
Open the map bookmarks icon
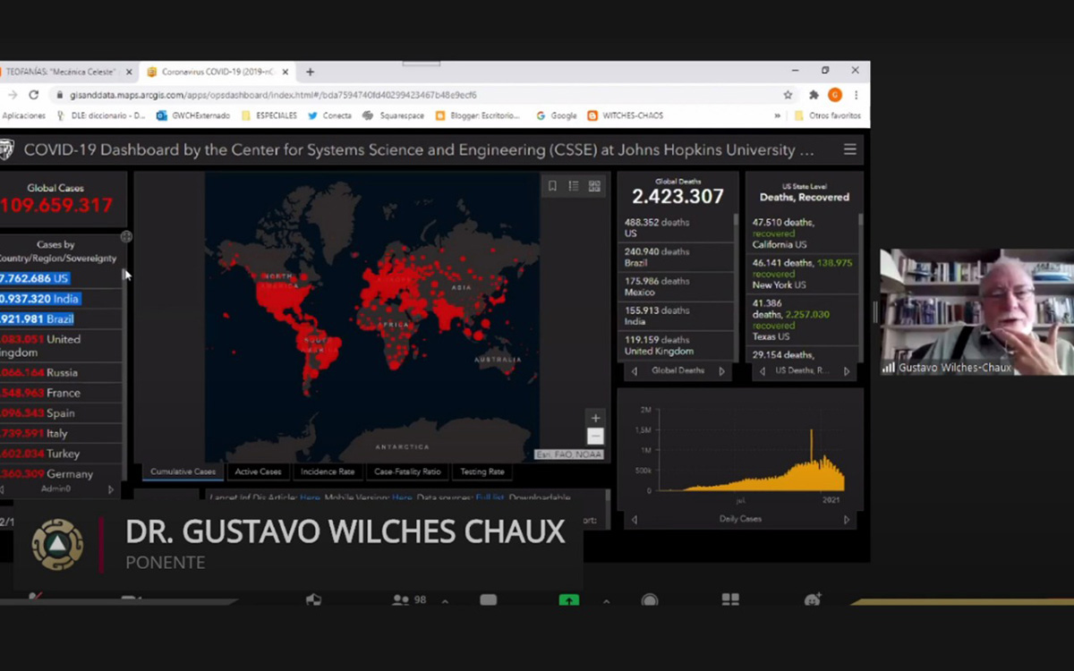pyautogui.click(x=552, y=186)
